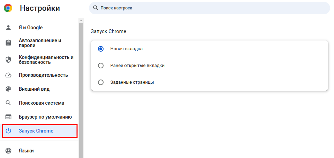Click the palette icon for Внешний вид
Image resolution: width=334 pixels, height=158 pixels.
pos(8,89)
